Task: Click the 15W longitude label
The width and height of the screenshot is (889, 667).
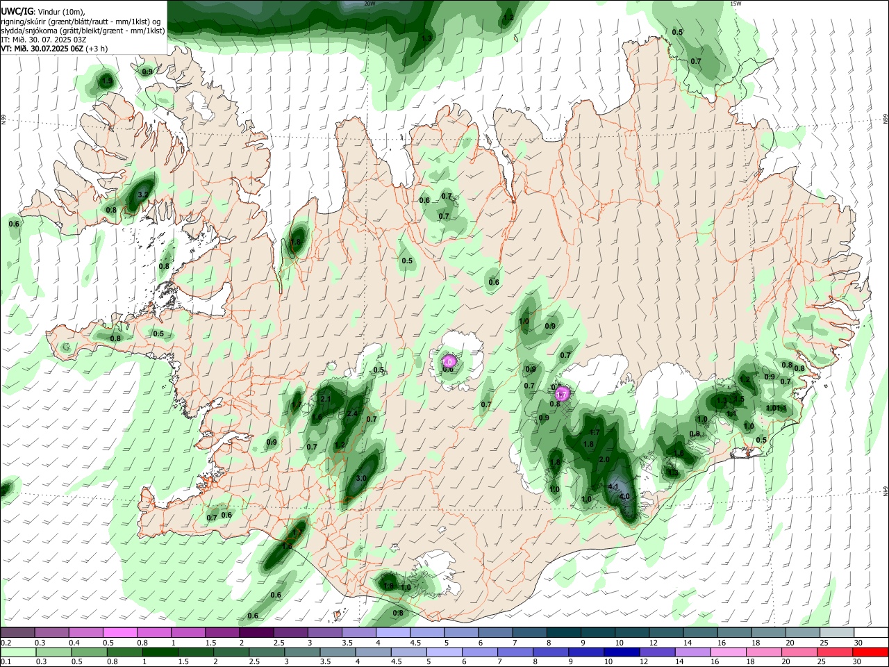Action: (736, 3)
